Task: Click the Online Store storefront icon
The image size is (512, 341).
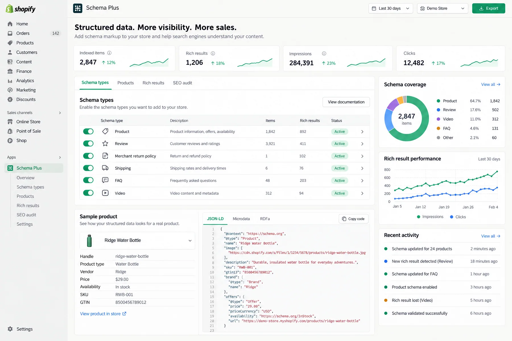Action: point(10,122)
